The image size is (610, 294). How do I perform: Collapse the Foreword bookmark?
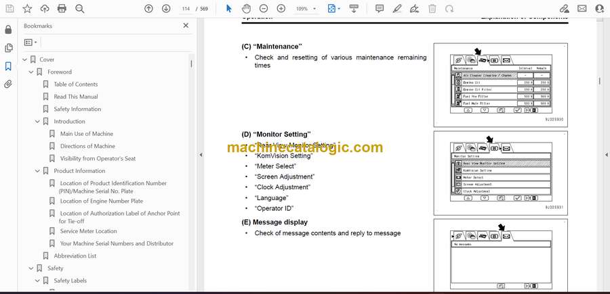click(x=31, y=72)
